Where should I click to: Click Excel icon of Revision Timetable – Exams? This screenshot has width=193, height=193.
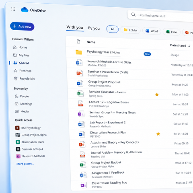(80, 94)
